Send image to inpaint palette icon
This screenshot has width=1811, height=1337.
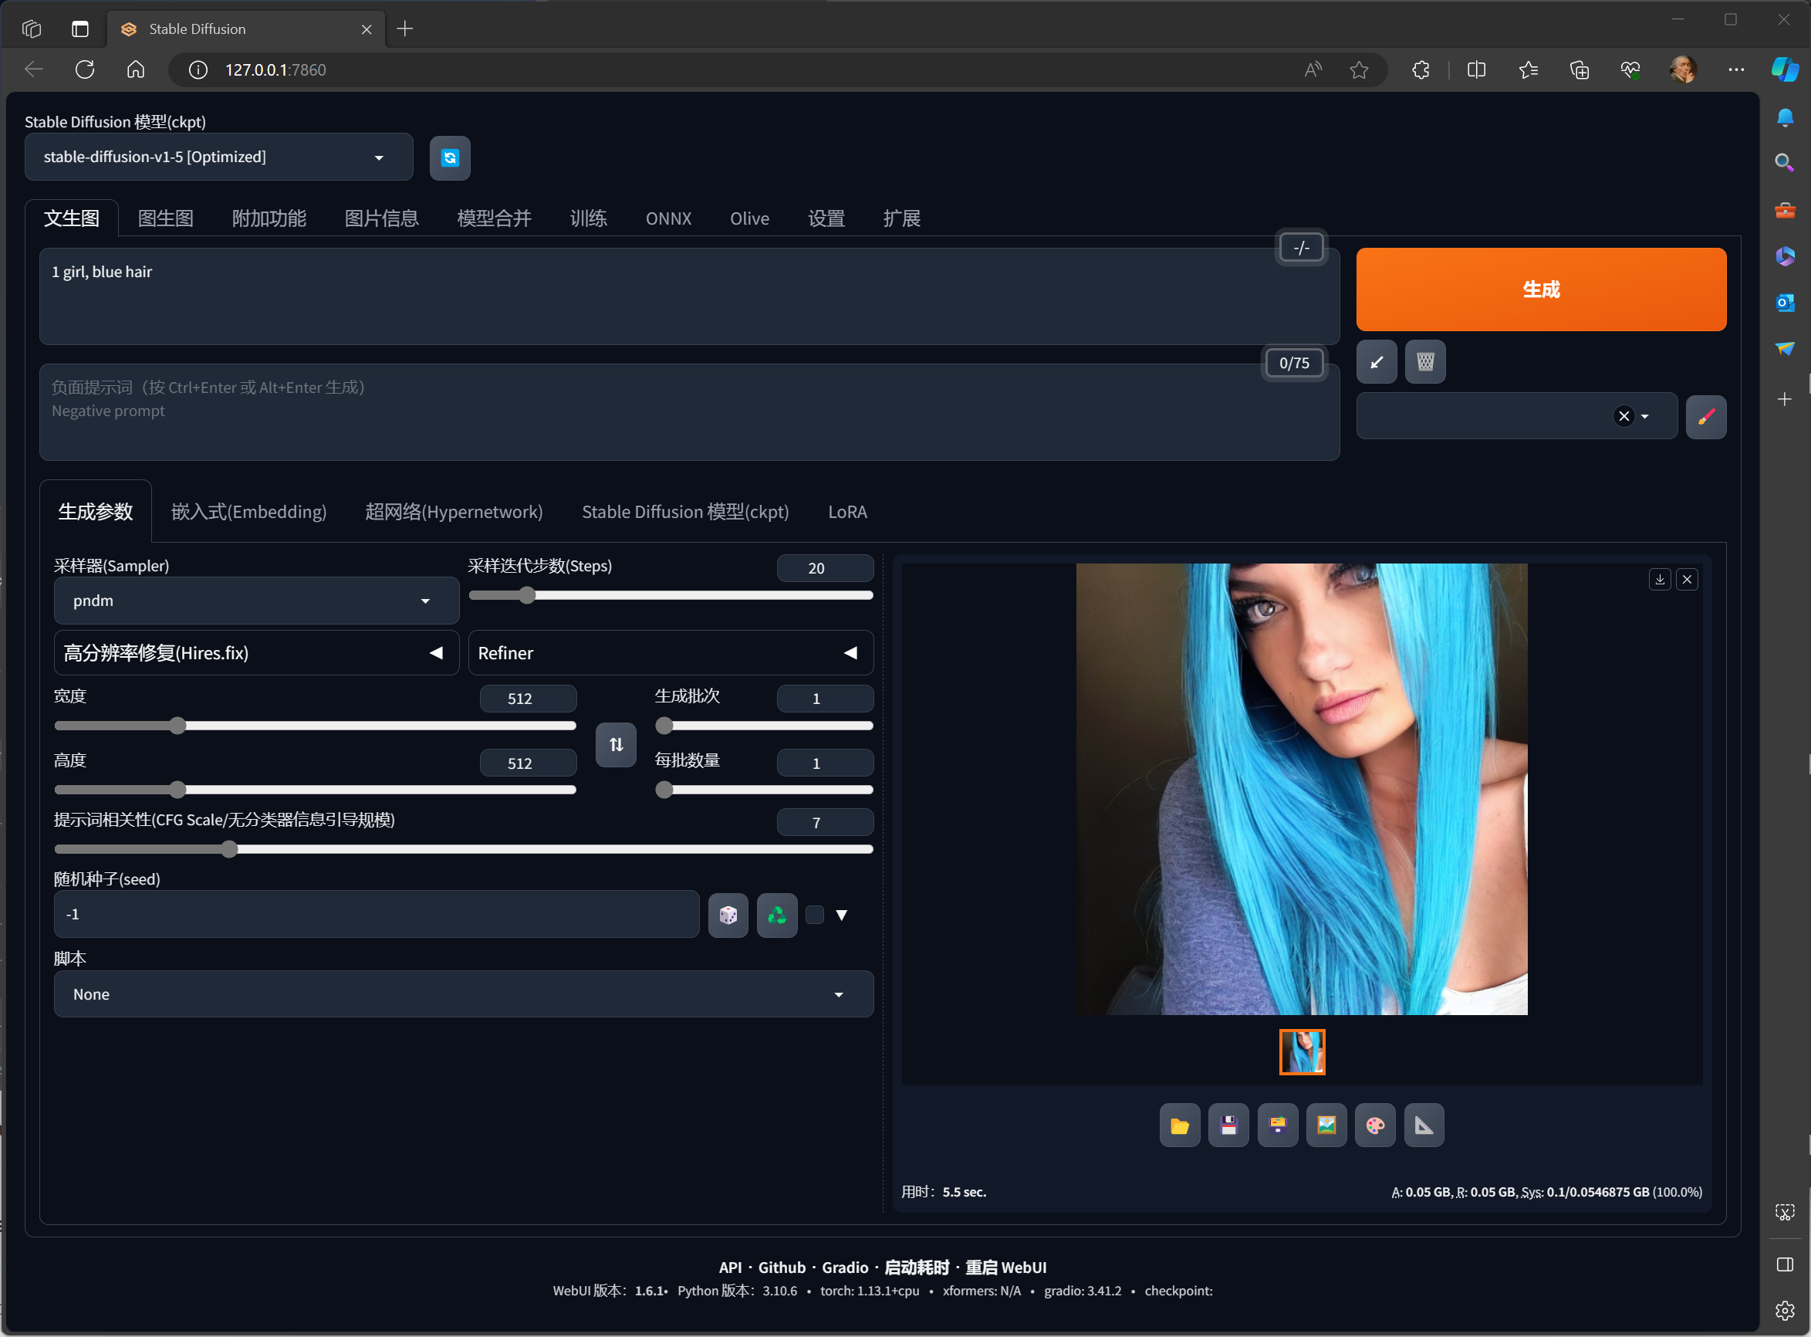click(x=1375, y=1125)
